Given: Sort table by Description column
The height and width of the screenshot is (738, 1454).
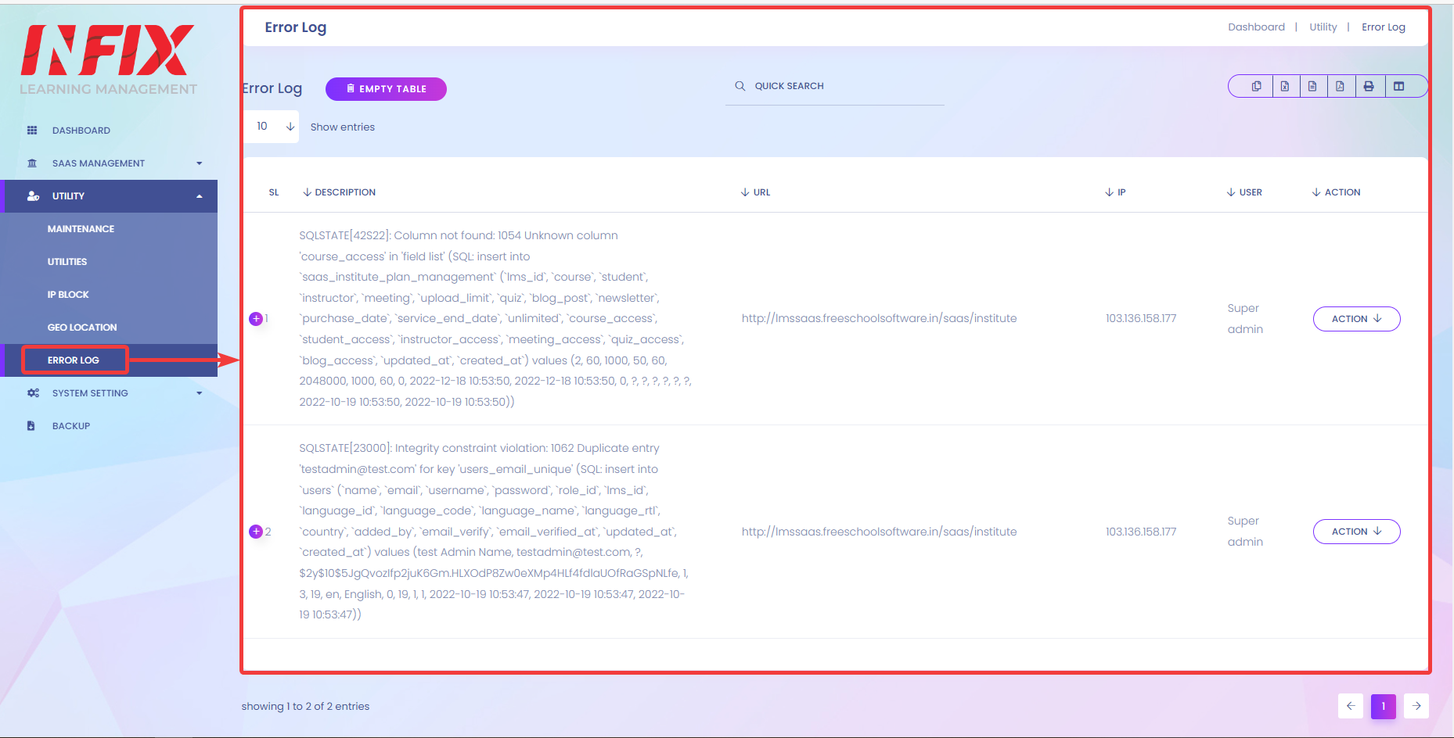Looking at the screenshot, I should coord(340,192).
